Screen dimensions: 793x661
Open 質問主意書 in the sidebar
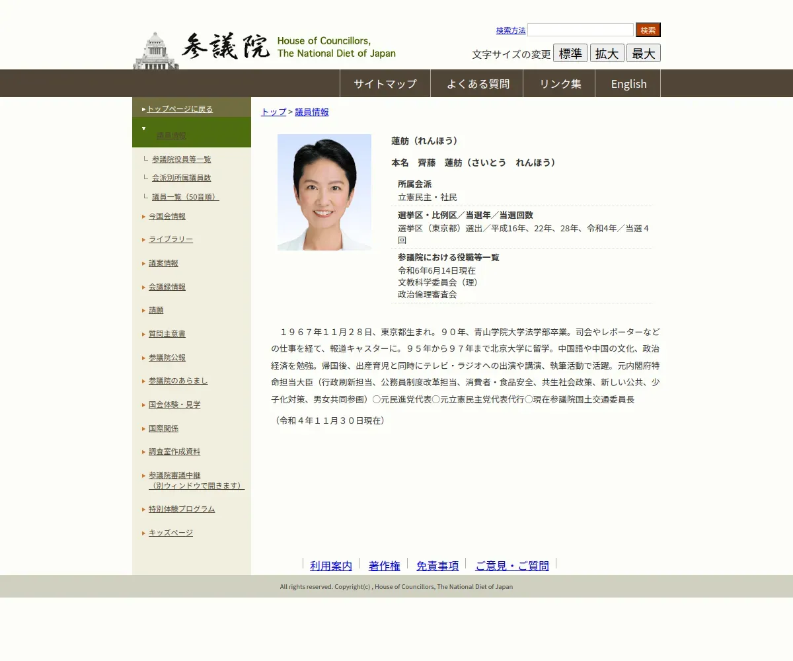167,334
